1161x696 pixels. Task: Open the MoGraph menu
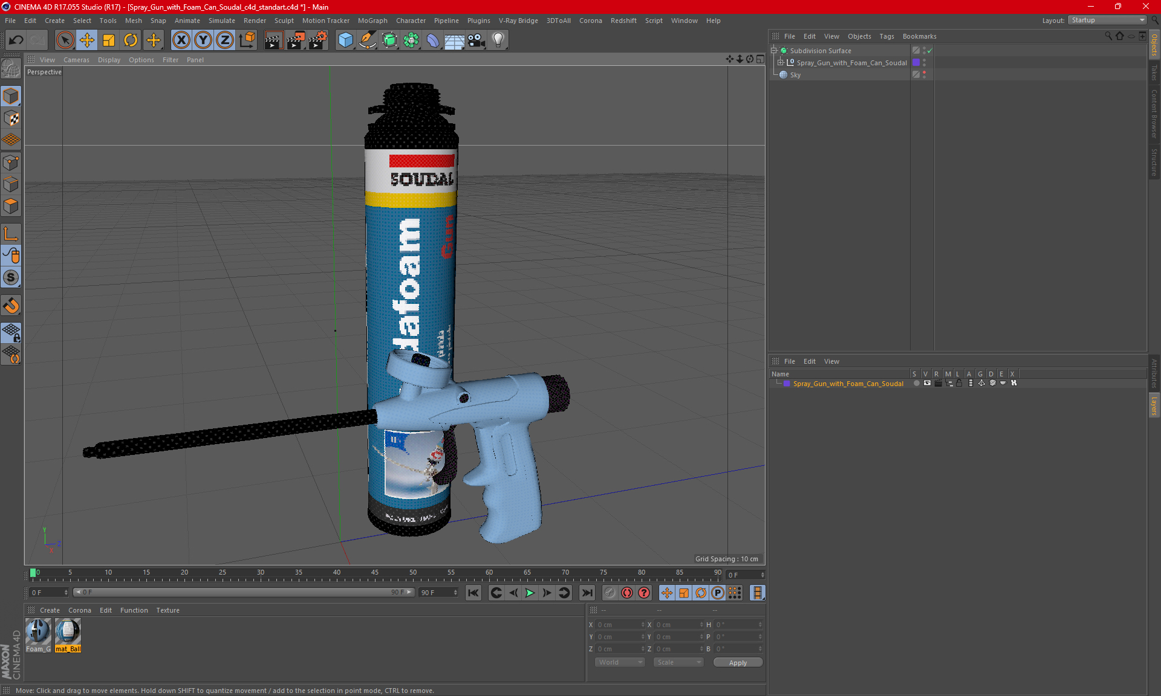372,21
